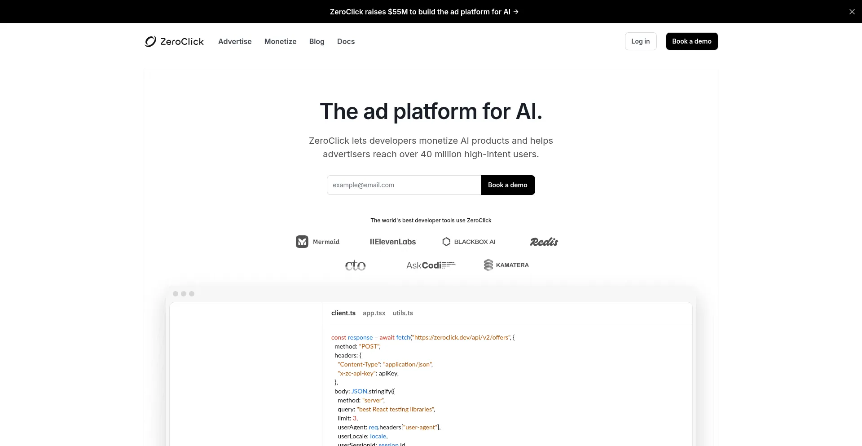Switch to the utils.ts tab
862x446 pixels.
pos(403,313)
